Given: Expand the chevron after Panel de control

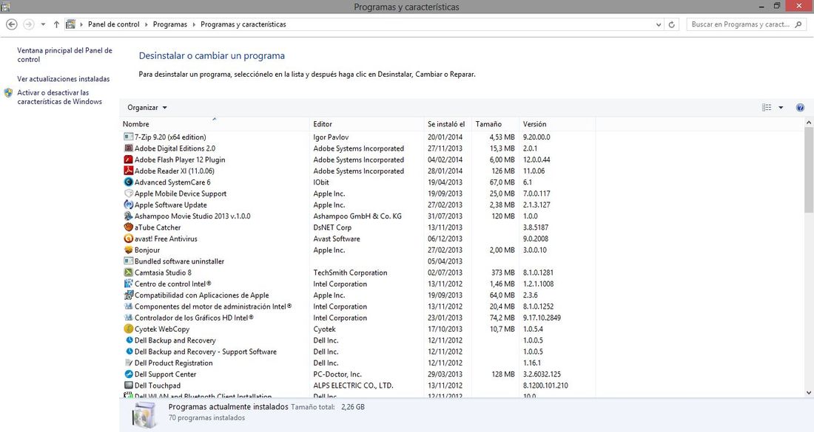Looking at the screenshot, I should 147,24.
